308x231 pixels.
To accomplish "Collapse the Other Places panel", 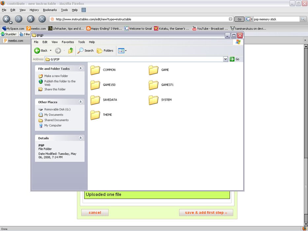I will [81, 102].
